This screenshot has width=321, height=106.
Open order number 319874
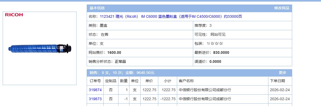(95, 90)
